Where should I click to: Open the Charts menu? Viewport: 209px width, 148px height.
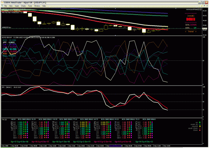[x=23, y=6]
